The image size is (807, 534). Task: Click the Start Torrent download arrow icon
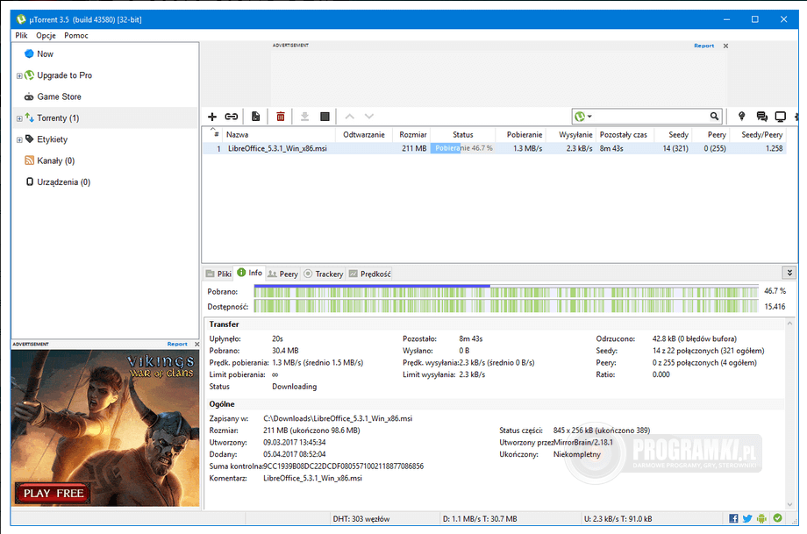(x=304, y=117)
